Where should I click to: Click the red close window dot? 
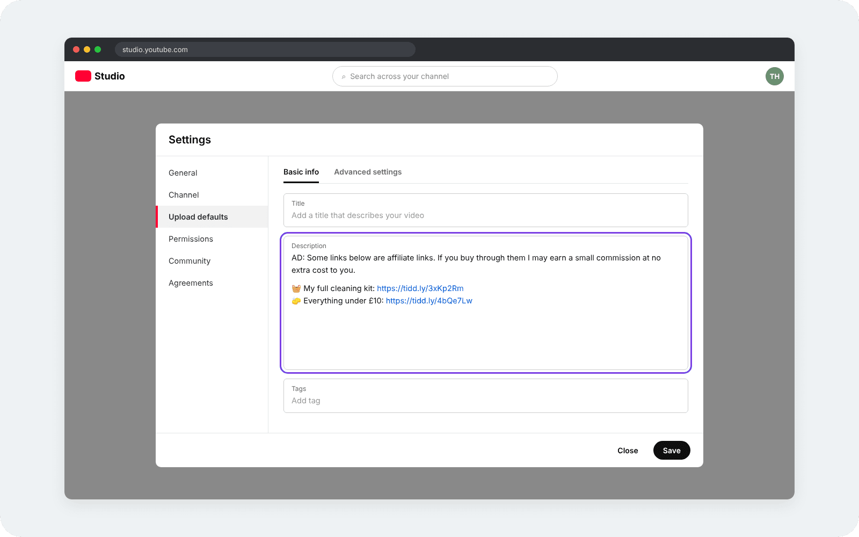[x=76, y=49]
